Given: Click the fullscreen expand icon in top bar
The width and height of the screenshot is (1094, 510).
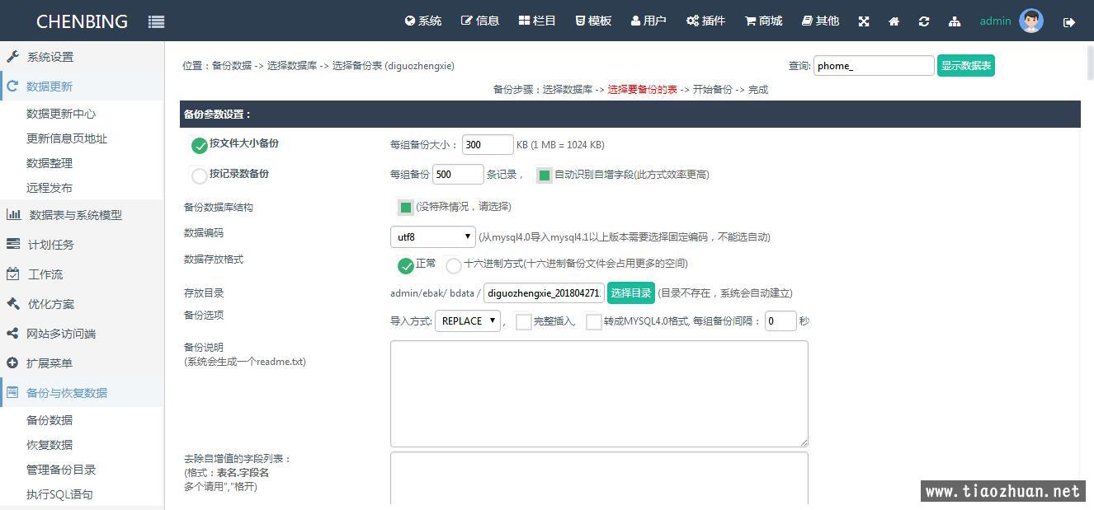Looking at the screenshot, I should click(x=864, y=21).
